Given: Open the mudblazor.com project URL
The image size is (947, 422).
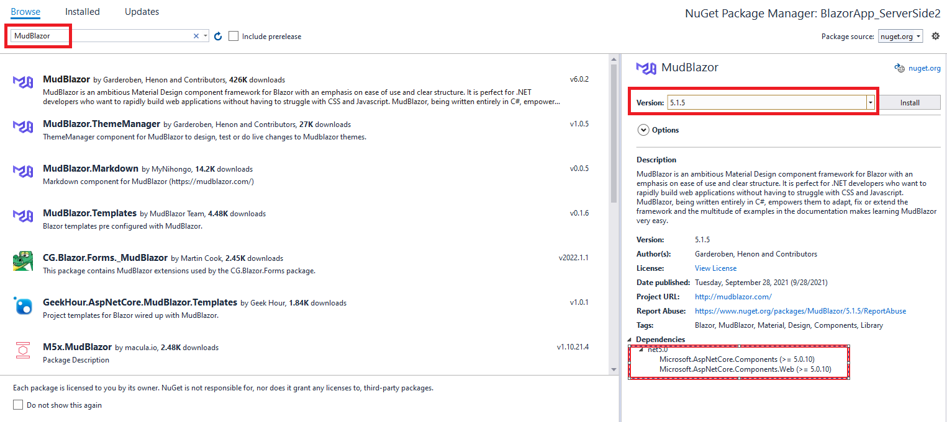Looking at the screenshot, I should 733,297.
